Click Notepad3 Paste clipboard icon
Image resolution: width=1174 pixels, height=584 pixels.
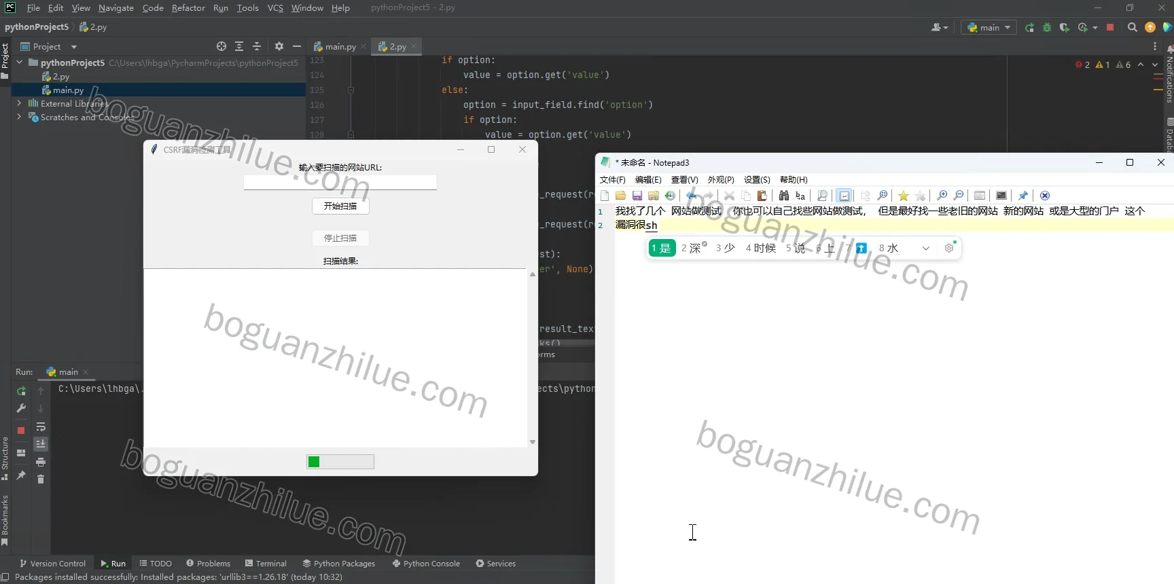pos(762,196)
